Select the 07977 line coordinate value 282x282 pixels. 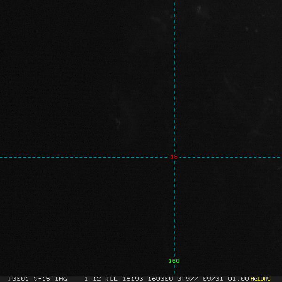click(x=187, y=279)
